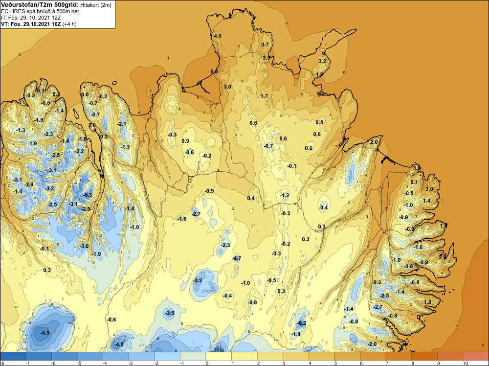The image size is (489, 366).
Task: Click the 'VT: Fös. 29.10.2021 16Z' valid time
Action: tap(31, 24)
